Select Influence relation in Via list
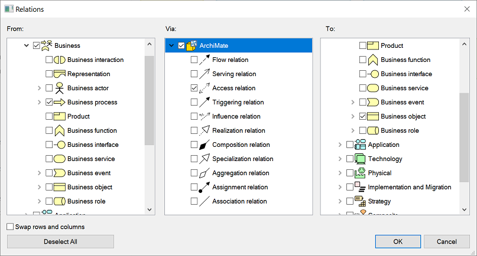Viewport: 477px width, 256px height. coord(236,116)
